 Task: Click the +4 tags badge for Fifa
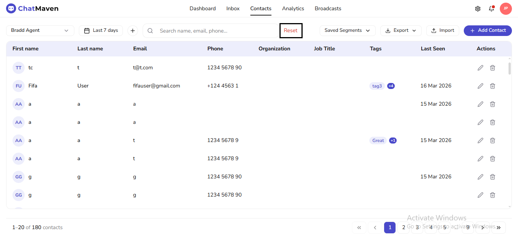(x=391, y=86)
